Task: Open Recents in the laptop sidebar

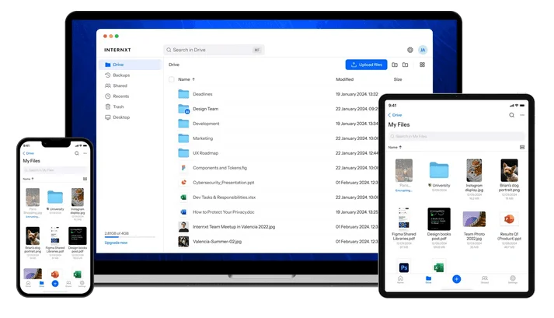Action: coord(117,96)
